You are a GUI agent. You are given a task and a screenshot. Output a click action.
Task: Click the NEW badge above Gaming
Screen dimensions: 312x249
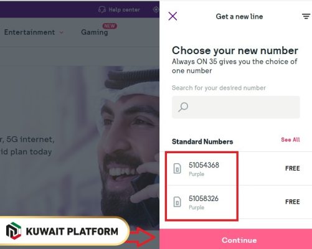tap(110, 26)
